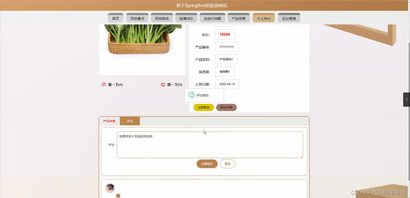
Task: Click the thumbs-down 踩一下 icon
Action: (x=163, y=84)
